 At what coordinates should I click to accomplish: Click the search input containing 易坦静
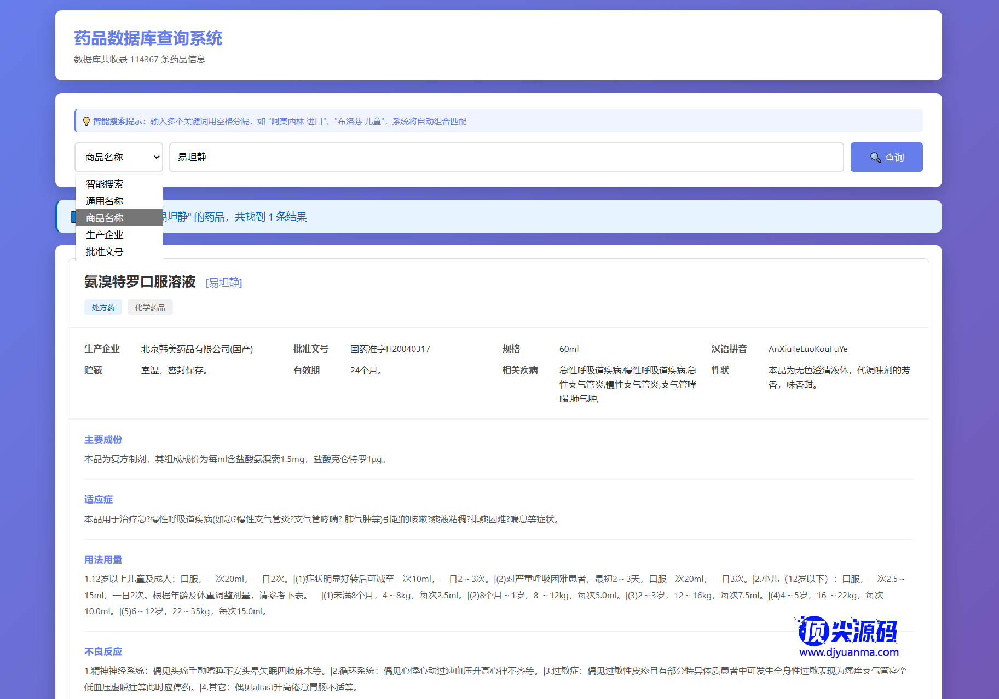[506, 157]
